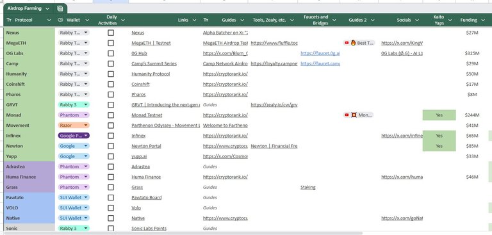Click the table calculator icon beside Airdrop Farming

tap(60, 9)
